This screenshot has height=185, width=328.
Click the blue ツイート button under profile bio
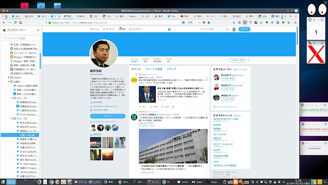pos(108,116)
